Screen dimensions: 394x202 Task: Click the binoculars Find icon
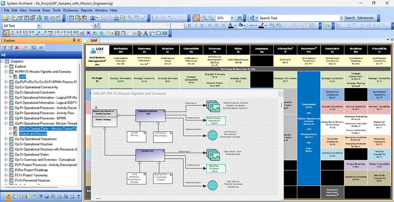(x=239, y=18)
